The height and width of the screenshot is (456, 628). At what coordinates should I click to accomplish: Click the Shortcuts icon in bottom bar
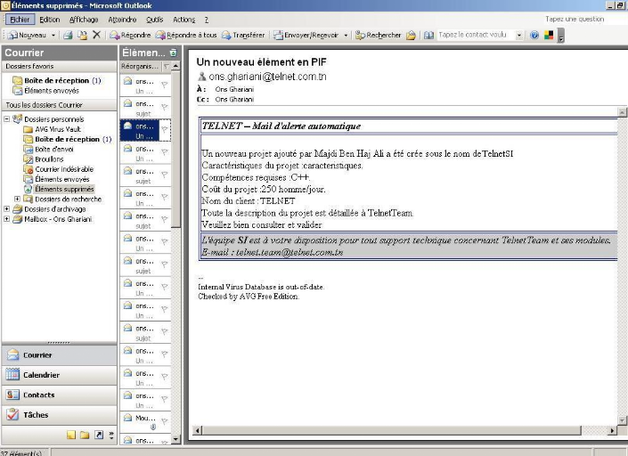[x=99, y=436]
